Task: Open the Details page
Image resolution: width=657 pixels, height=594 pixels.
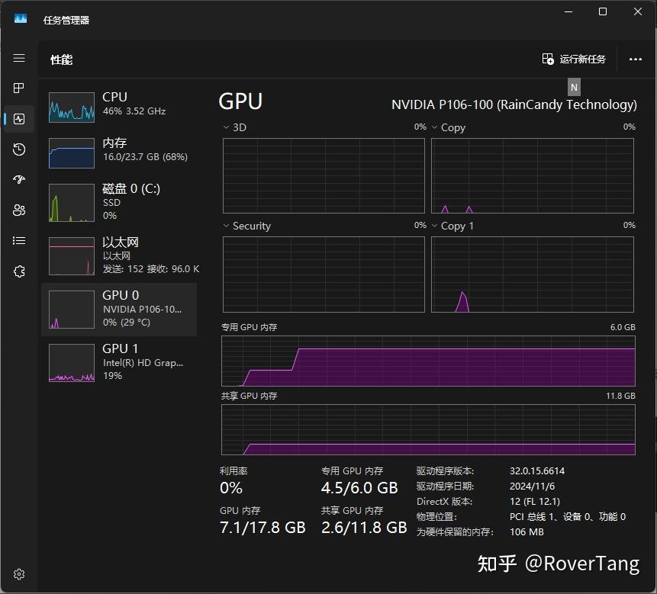Action: pyautogui.click(x=19, y=240)
